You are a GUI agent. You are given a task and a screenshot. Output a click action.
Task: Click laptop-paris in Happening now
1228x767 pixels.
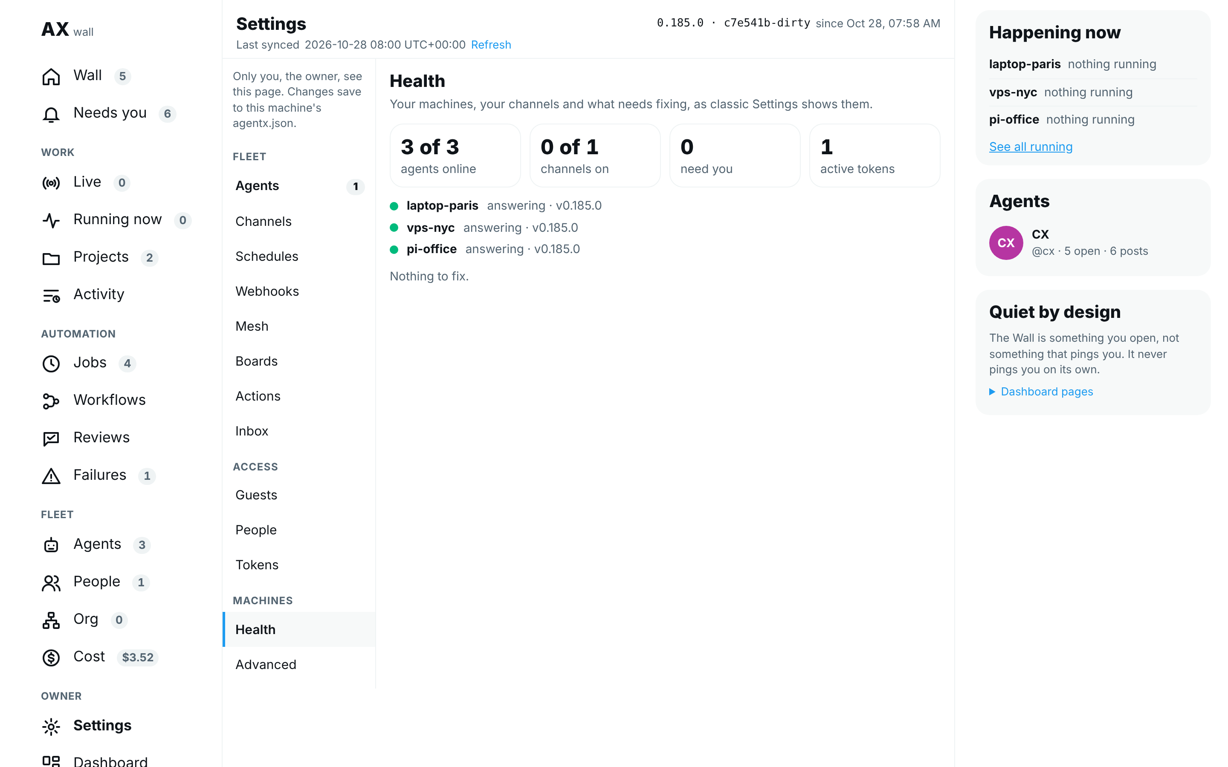pyautogui.click(x=1025, y=64)
